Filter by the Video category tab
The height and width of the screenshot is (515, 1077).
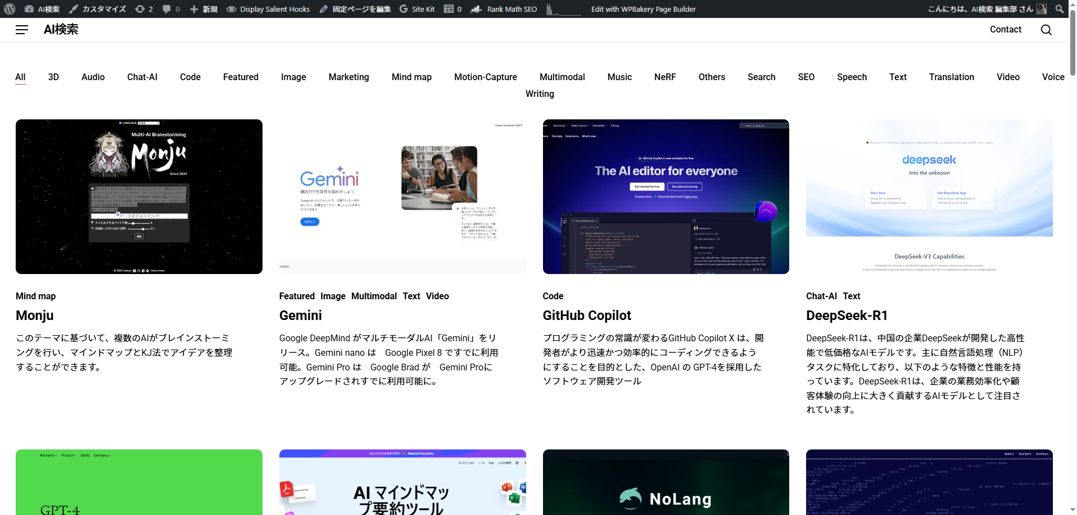(1008, 77)
